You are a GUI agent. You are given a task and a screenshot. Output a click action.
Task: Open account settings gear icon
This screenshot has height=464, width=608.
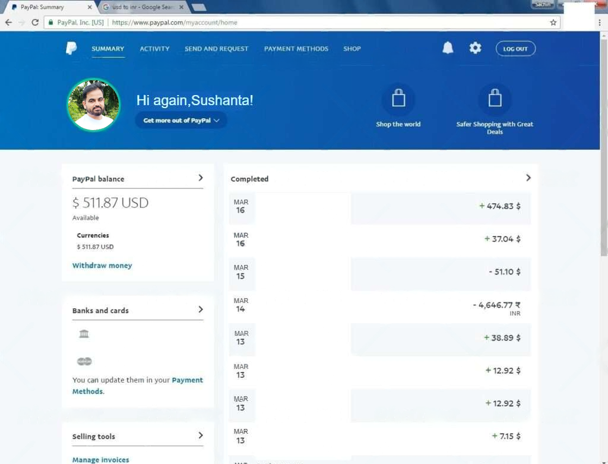475,48
